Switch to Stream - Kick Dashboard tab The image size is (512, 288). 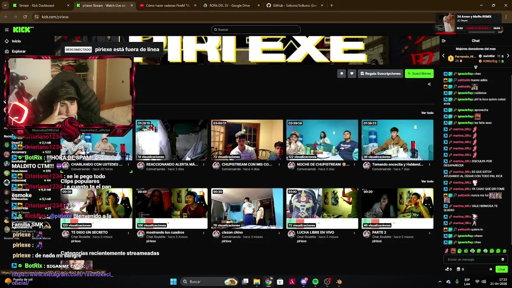click(42, 6)
